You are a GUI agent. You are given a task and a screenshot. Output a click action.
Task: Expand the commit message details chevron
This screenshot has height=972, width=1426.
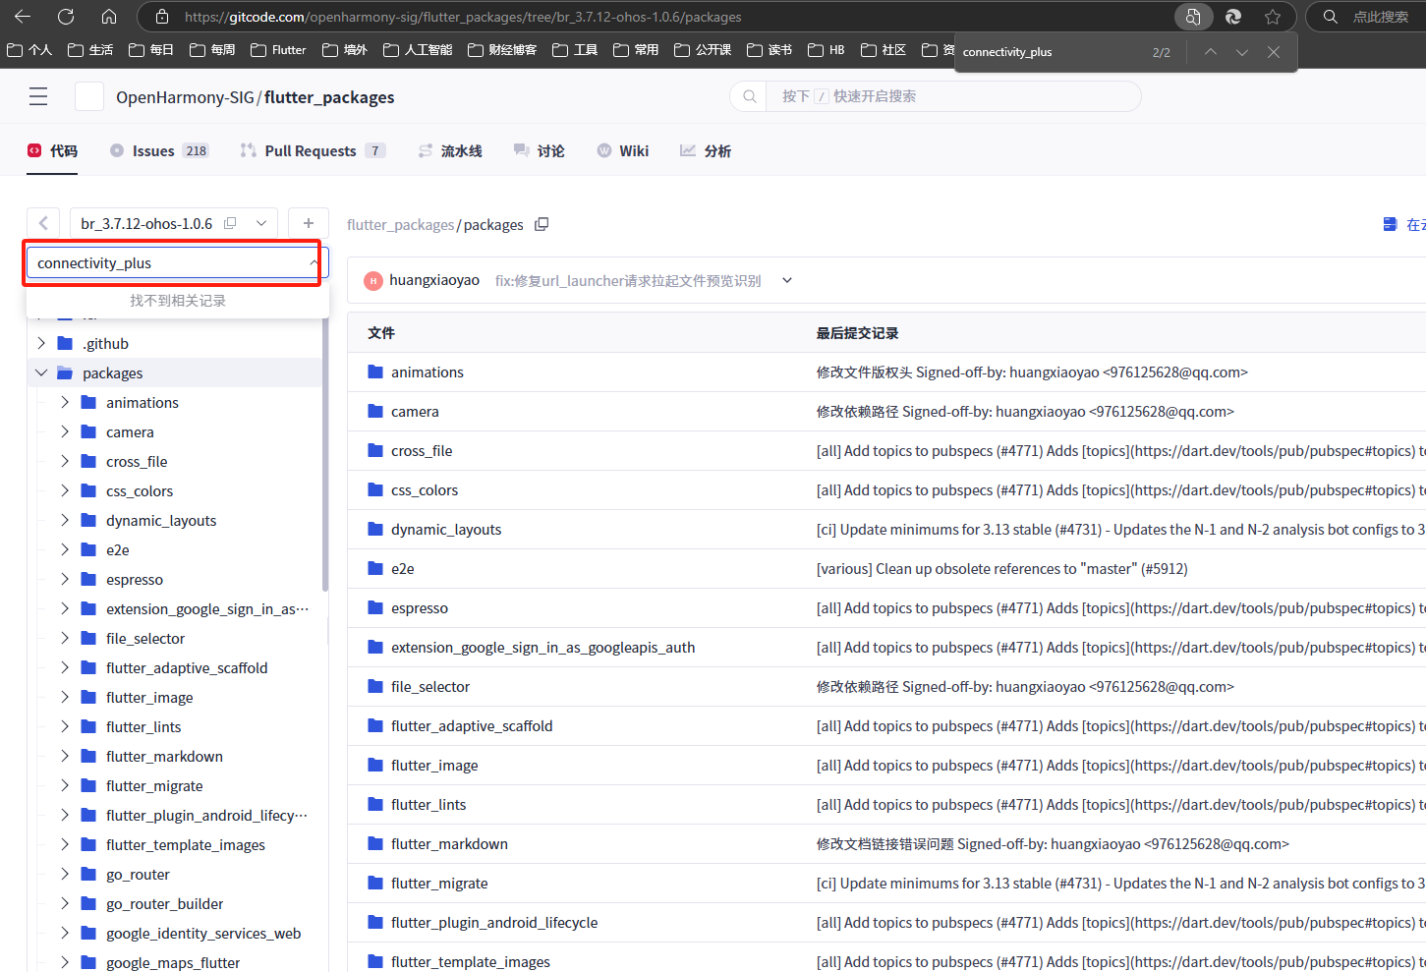pos(787,280)
